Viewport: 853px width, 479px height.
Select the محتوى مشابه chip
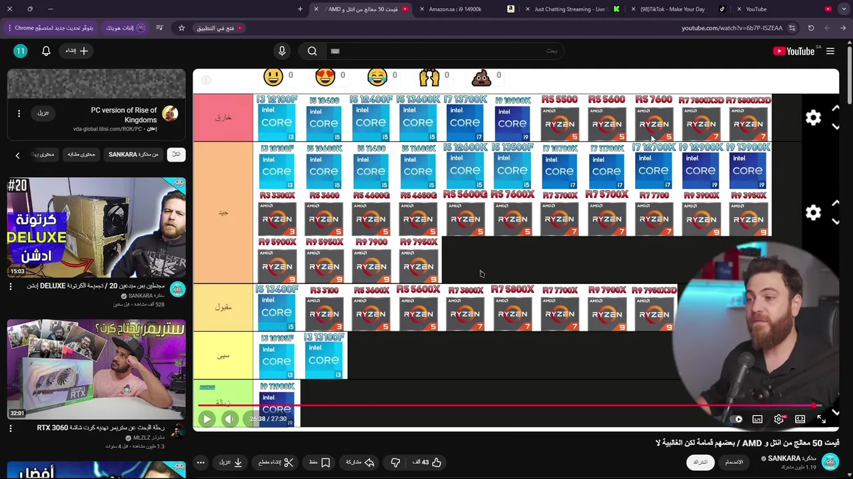click(81, 154)
